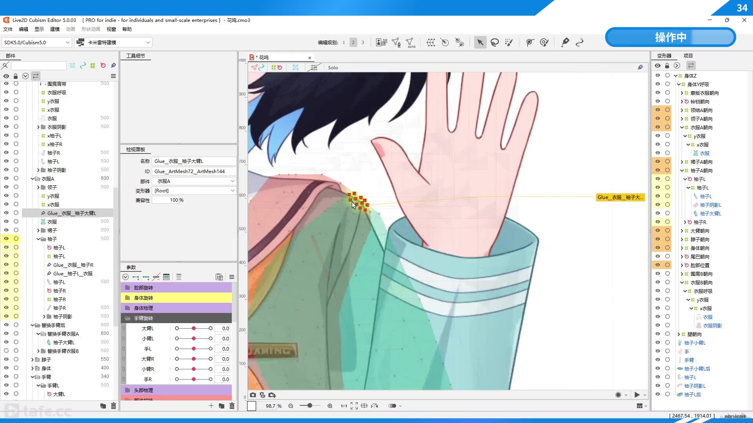Toggle visibility of 衣服A folder
753x423 pixels.
6,179
